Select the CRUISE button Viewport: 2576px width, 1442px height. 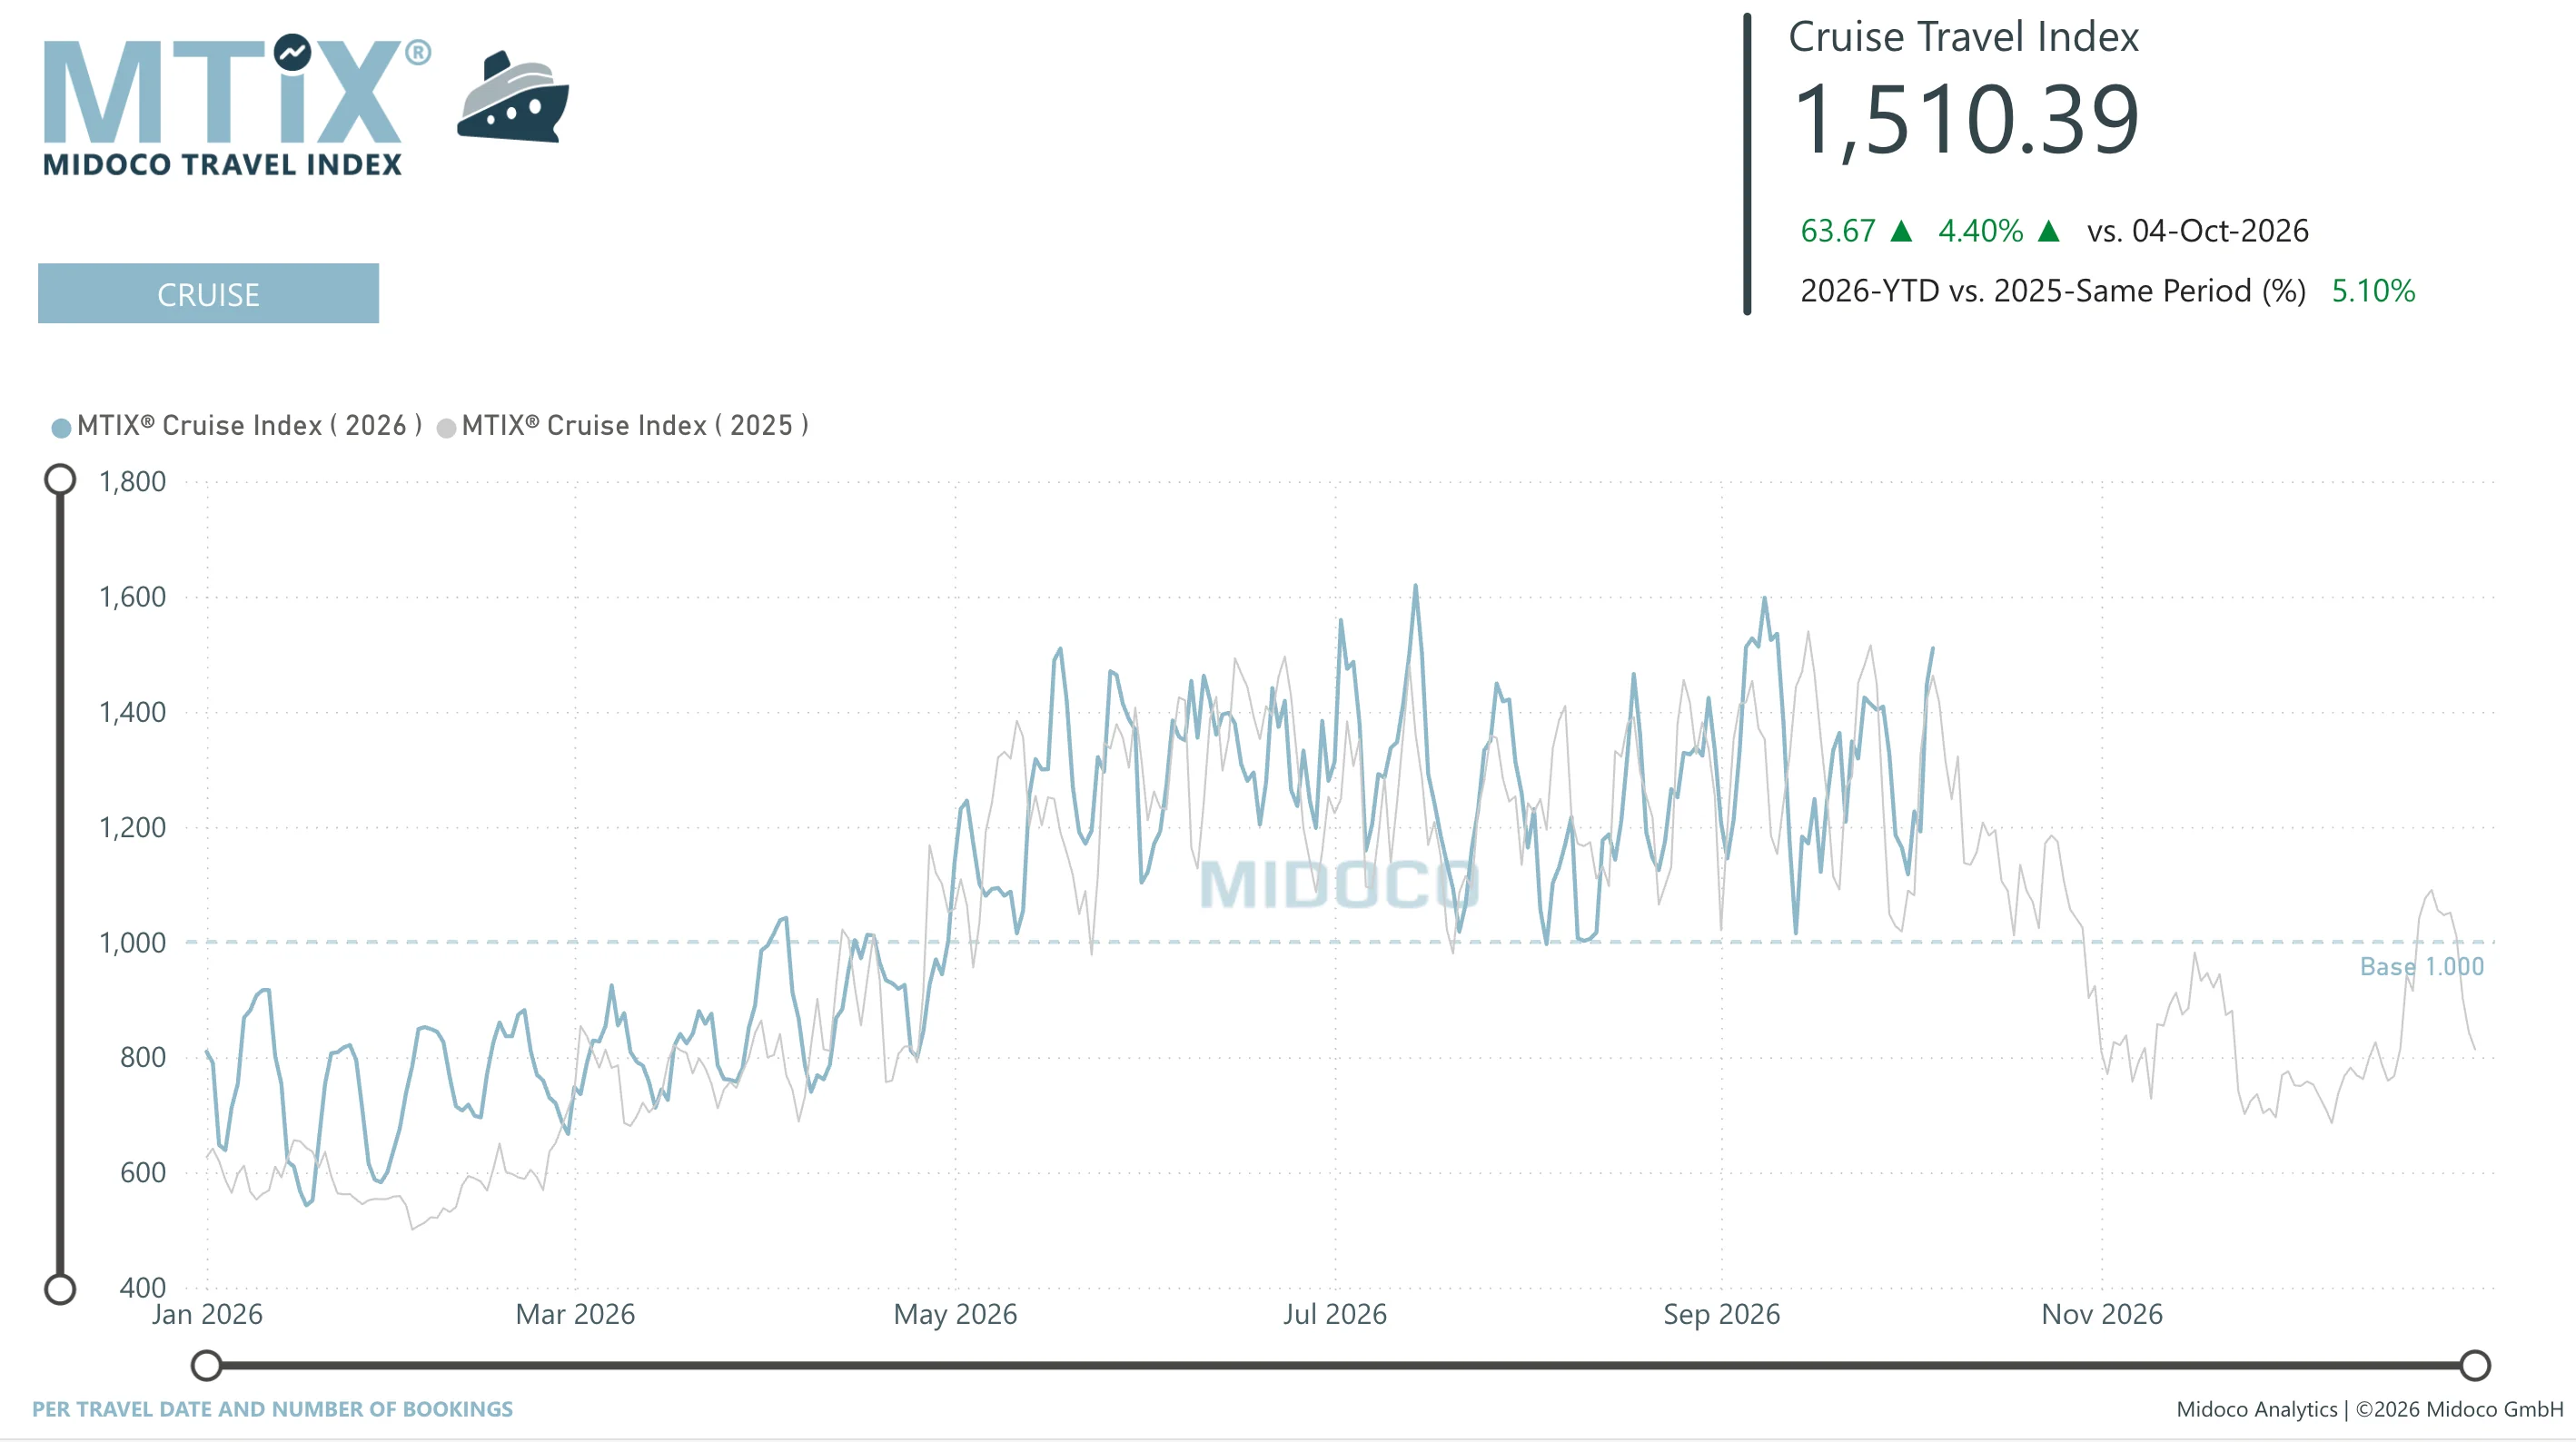point(208,294)
